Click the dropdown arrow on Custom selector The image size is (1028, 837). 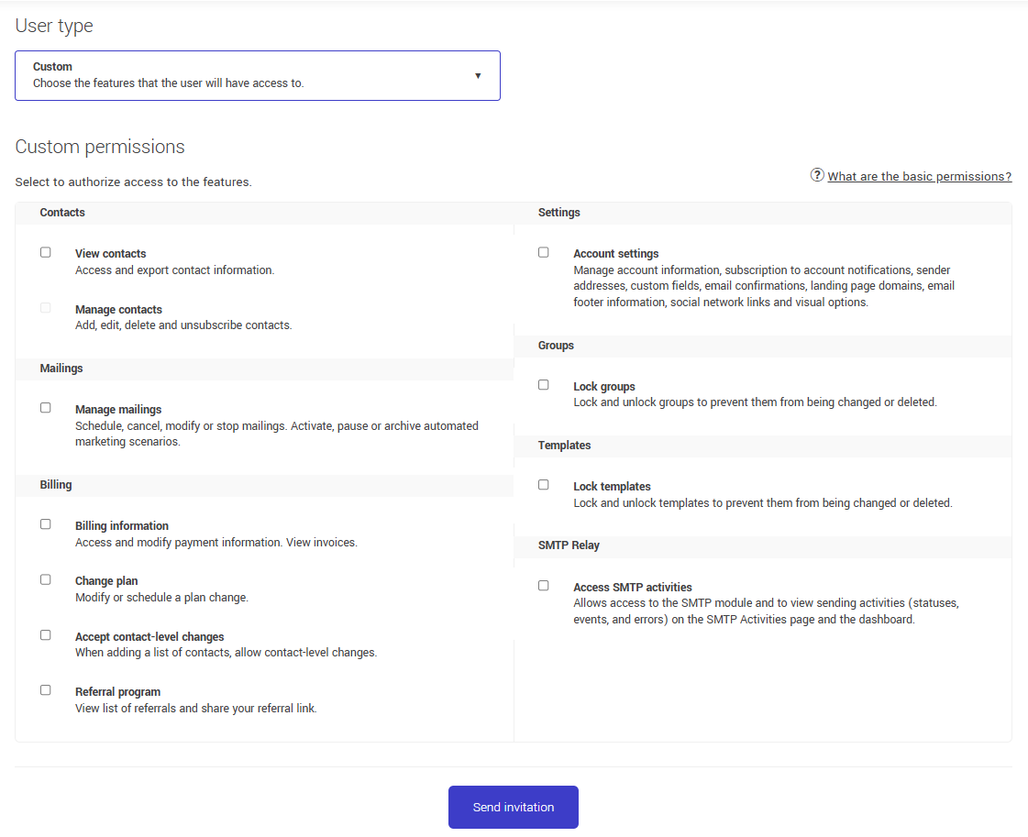point(478,75)
